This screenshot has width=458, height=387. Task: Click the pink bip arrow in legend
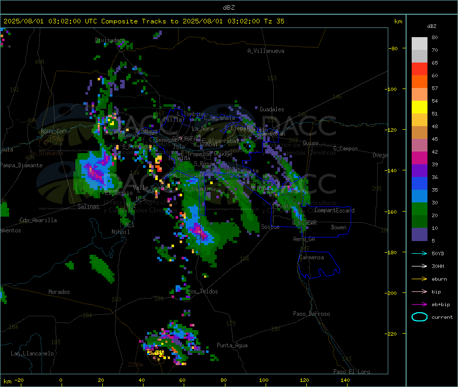(x=419, y=291)
